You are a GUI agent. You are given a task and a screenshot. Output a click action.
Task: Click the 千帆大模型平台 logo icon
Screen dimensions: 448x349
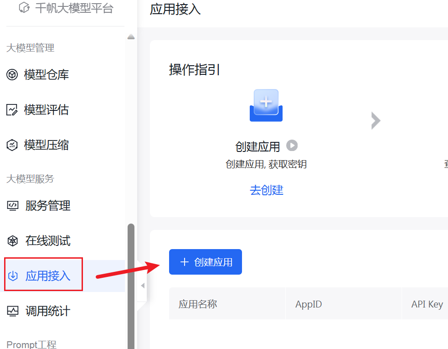coord(24,8)
